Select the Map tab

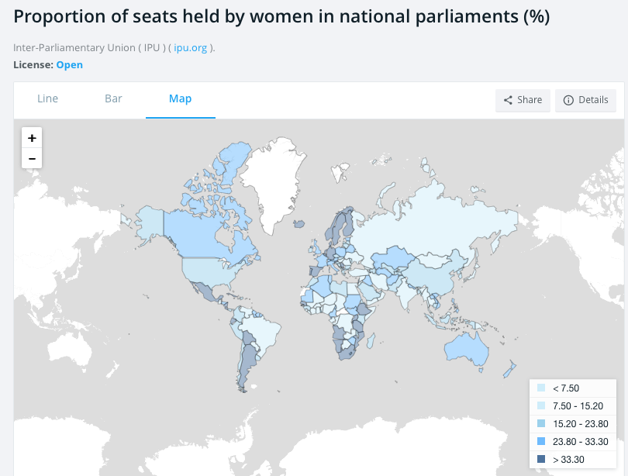tap(180, 98)
